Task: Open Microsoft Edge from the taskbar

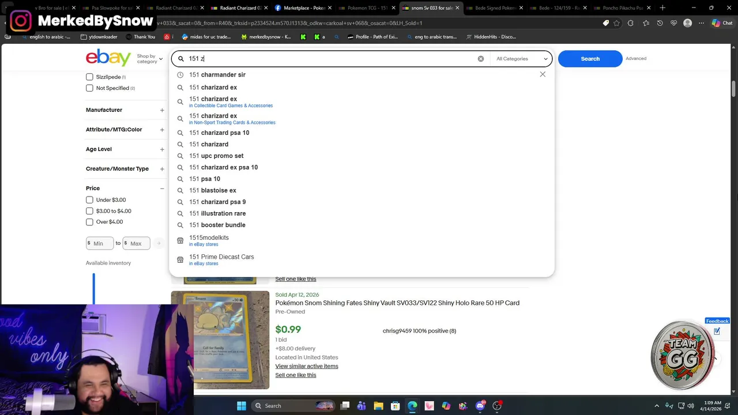Action: point(412,406)
